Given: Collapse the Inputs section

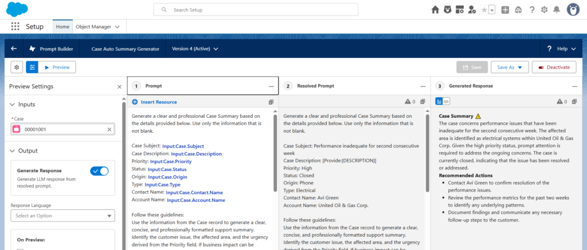Looking at the screenshot, I should pyautogui.click(x=14, y=105).
